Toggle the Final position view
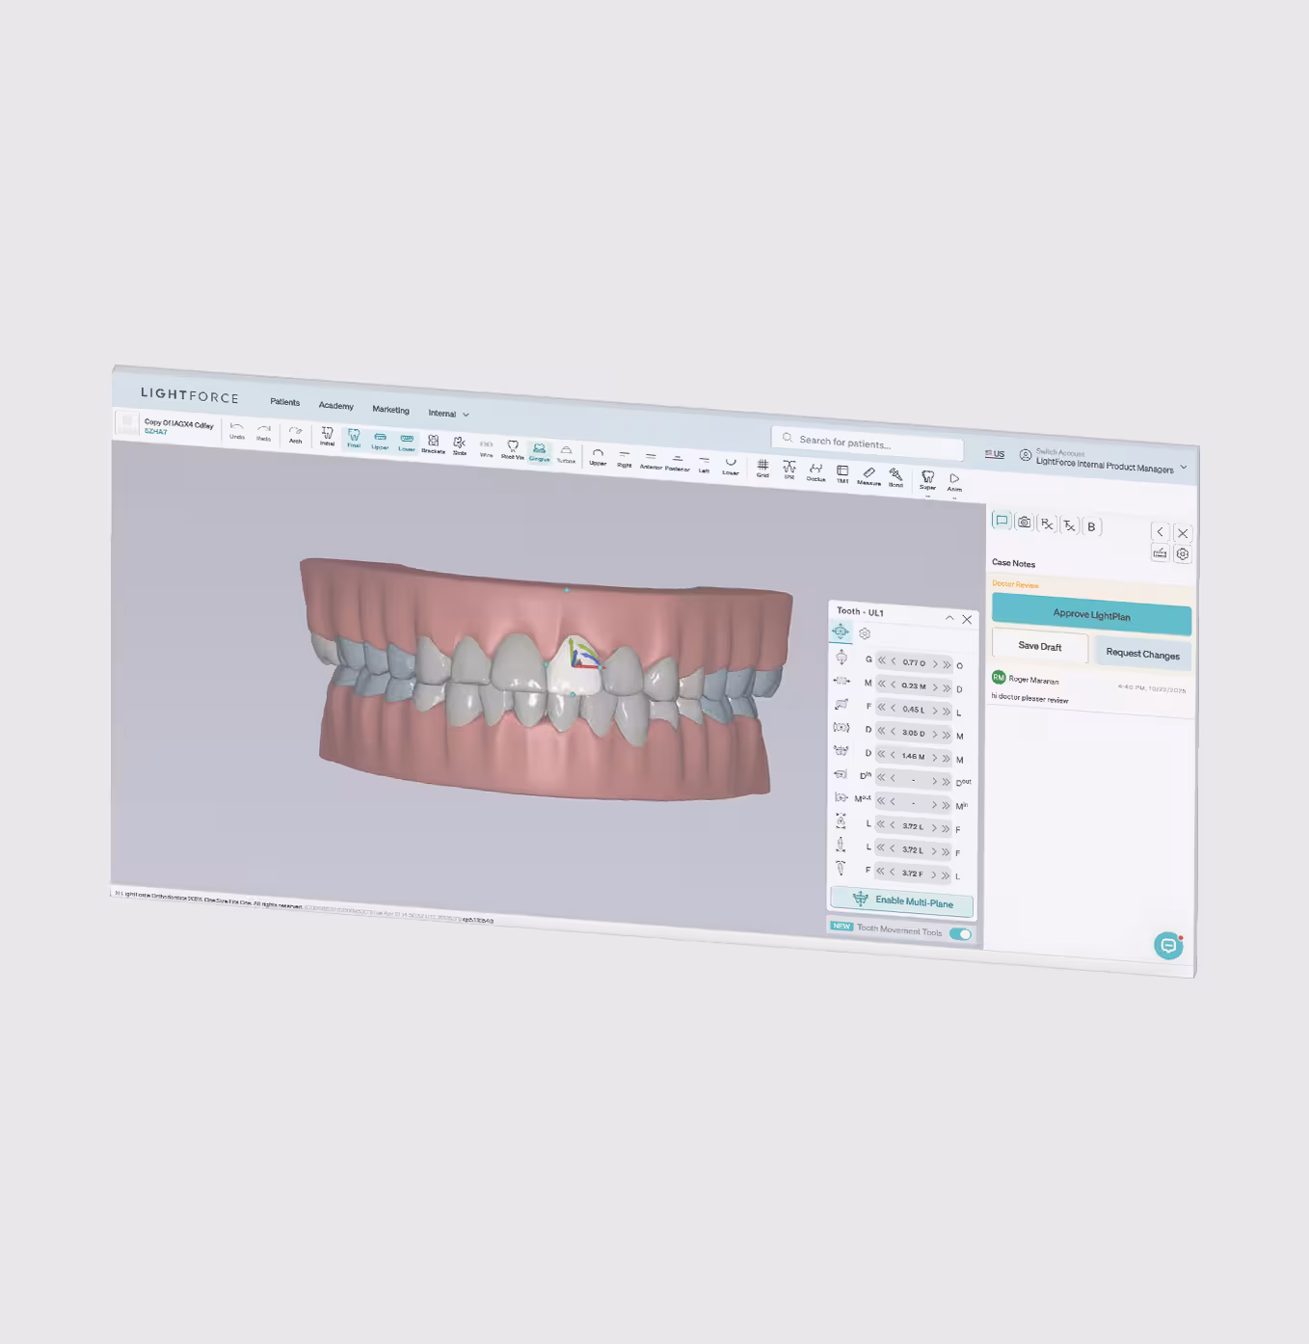 pos(354,439)
